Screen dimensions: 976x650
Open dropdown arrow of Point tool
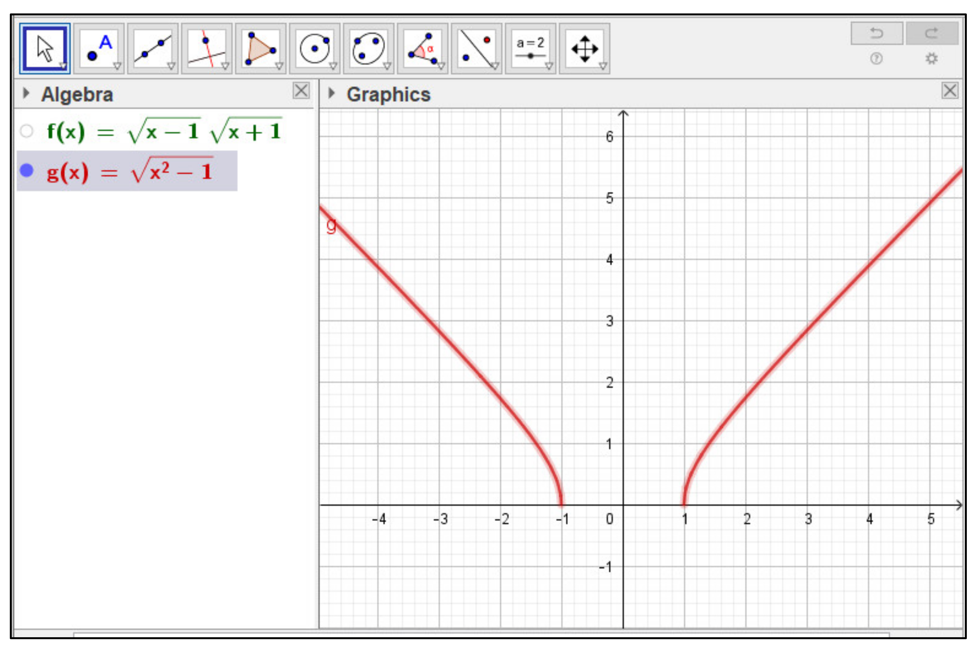[117, 66]
